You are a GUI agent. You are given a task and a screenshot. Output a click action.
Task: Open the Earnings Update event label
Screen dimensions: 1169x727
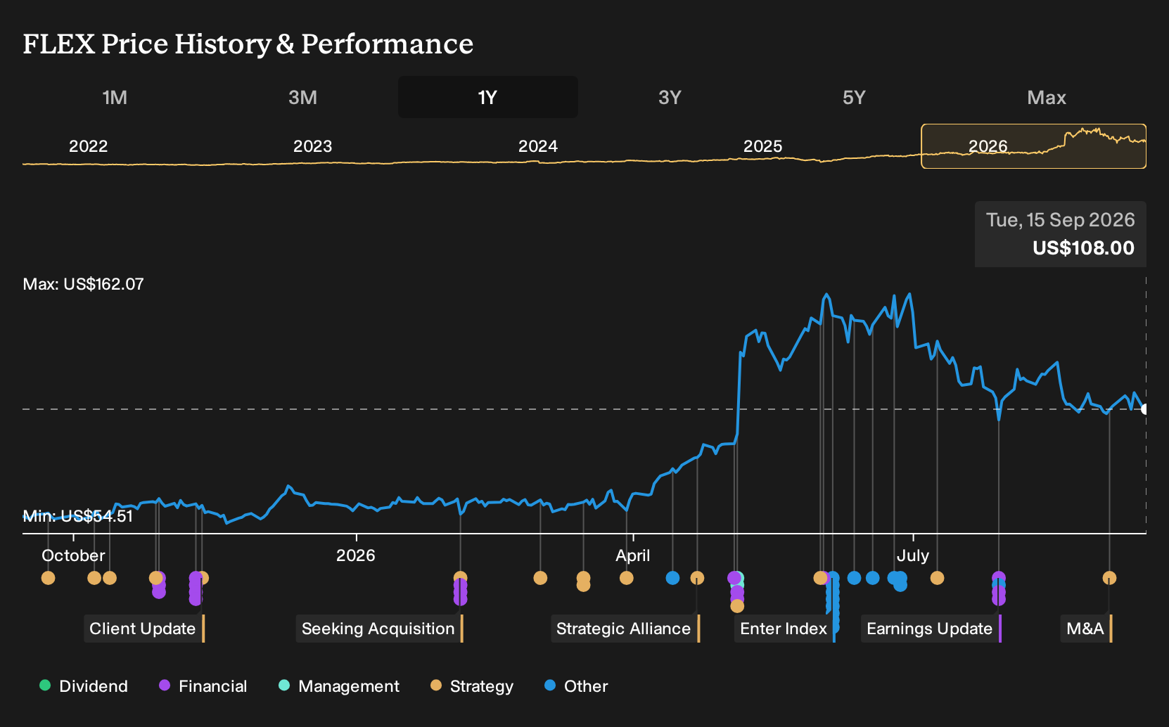click(931, 629)
